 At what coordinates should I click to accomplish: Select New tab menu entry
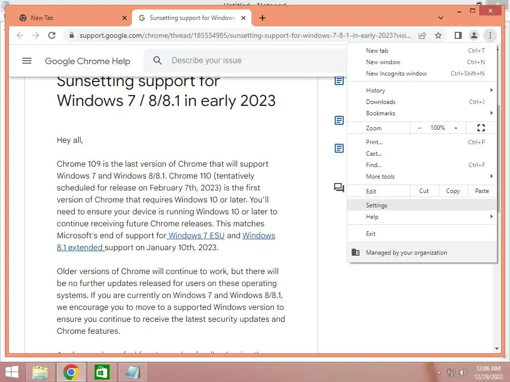coord(422,51)
